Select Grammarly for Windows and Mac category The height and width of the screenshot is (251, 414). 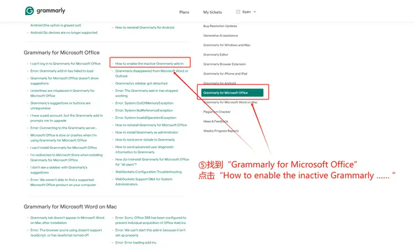tap(227, 45)
